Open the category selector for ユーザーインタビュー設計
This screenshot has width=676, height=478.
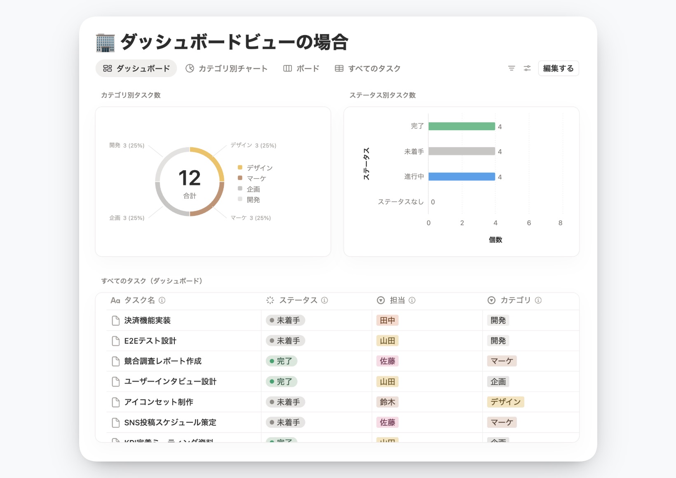click(498, 382)
